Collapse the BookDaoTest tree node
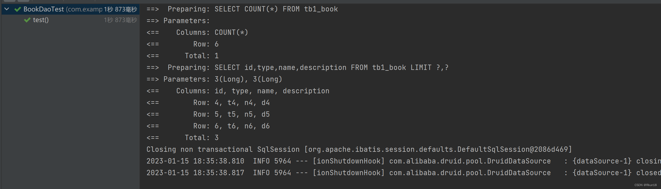 pyautogui.click(x=7, y=9)
